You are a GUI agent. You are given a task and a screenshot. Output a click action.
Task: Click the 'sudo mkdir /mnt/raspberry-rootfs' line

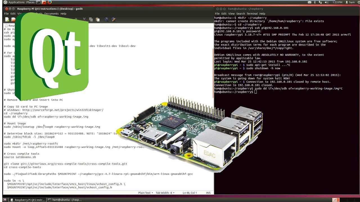tap(31, 144)
